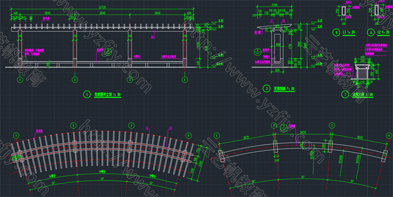Image resolution: width=393 pixels, height=197 pixels.
Task: Select drawing number circle 6 beside the L2 title
Action: coord(371,32)
